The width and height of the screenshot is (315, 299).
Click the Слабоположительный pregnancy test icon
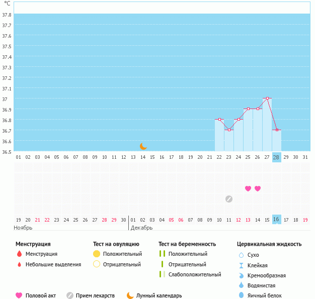[162, 274]
